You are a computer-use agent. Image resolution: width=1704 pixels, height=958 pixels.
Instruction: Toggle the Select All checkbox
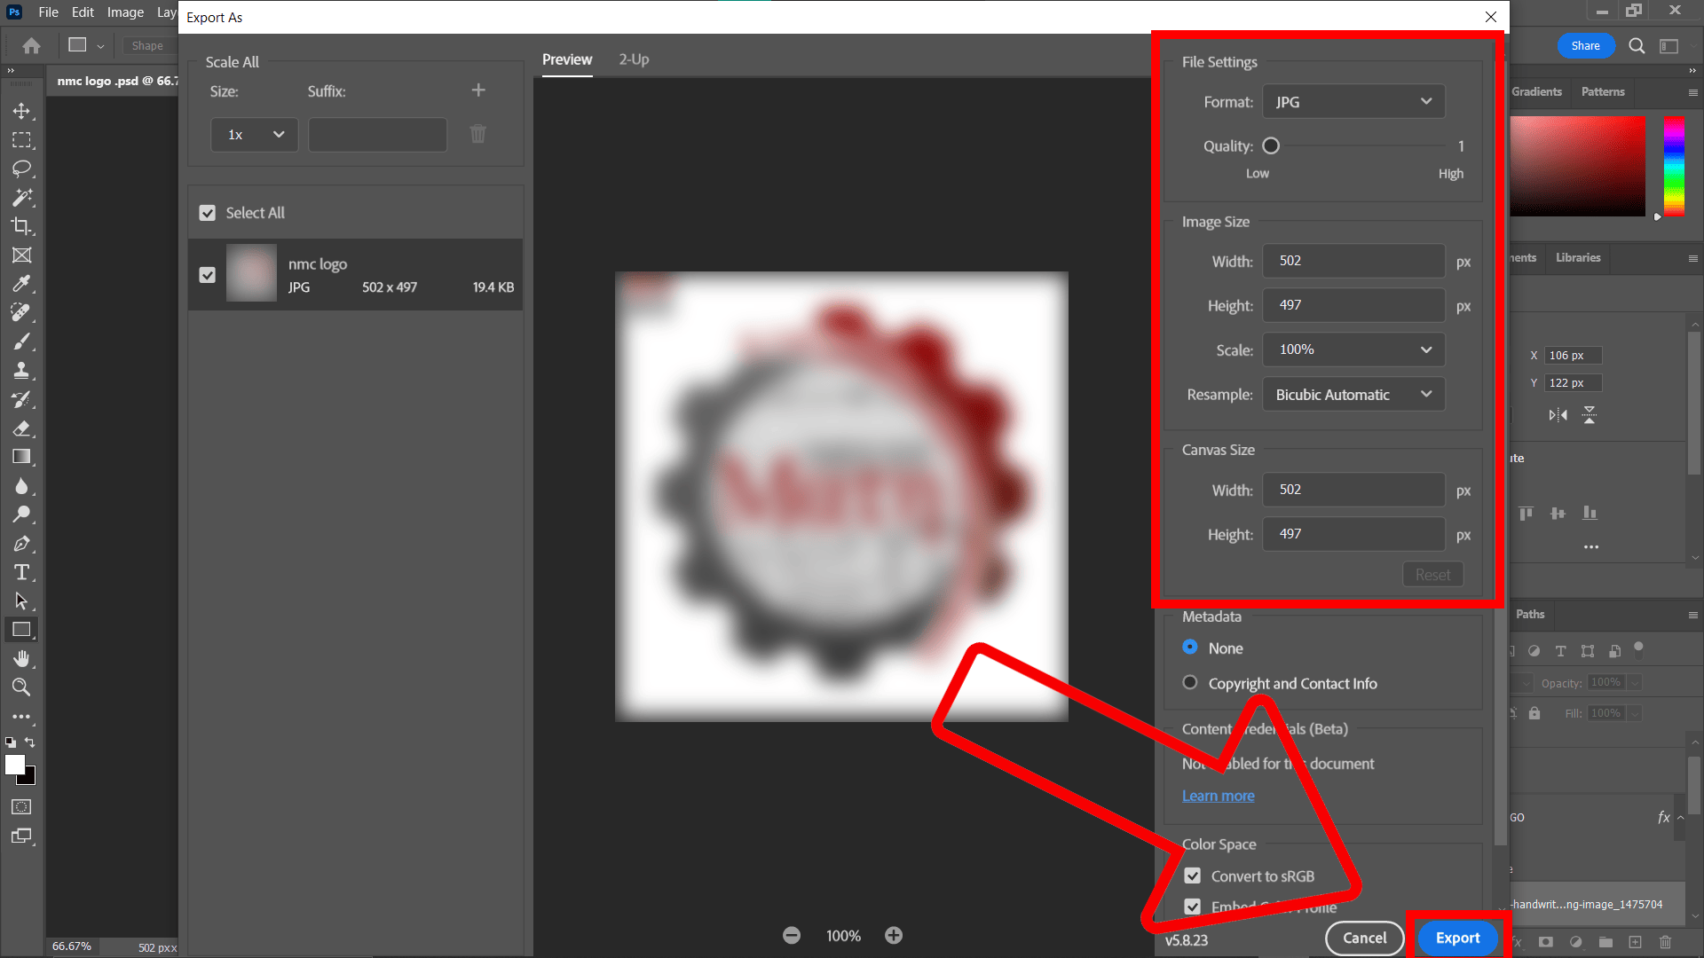click(207, 212)
